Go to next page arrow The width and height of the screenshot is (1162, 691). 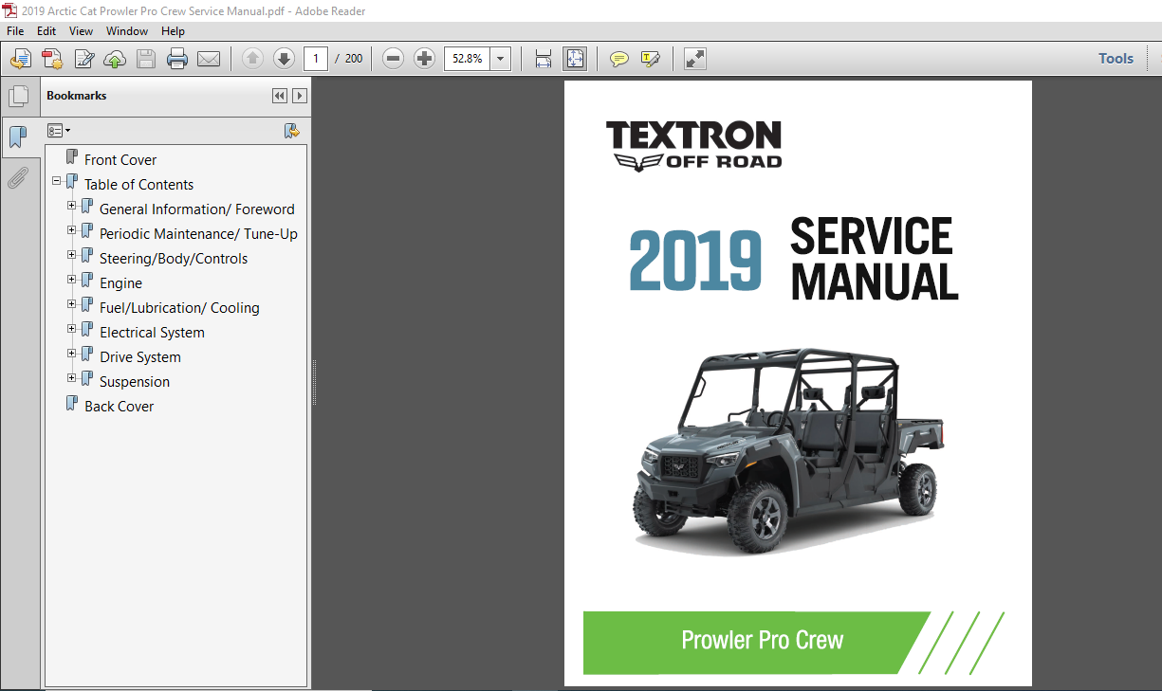284,59
